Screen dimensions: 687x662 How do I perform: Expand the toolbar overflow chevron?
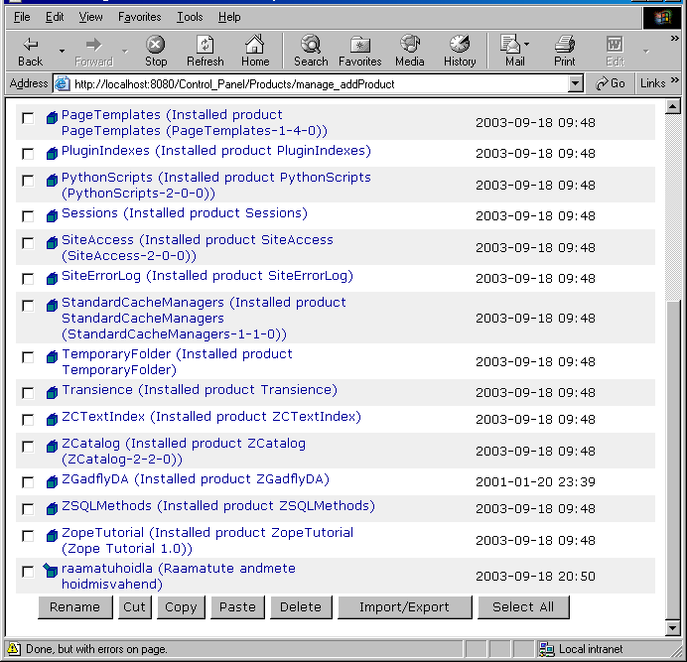(674, 39)
